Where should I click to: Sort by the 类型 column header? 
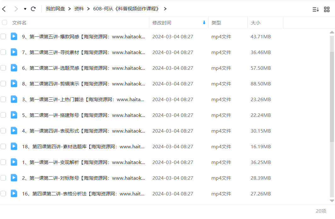[216, 23]
